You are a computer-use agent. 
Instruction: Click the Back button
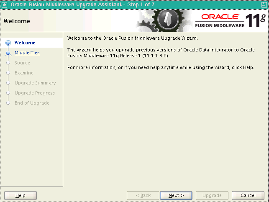pyautogui.click(x=143, y=195)
